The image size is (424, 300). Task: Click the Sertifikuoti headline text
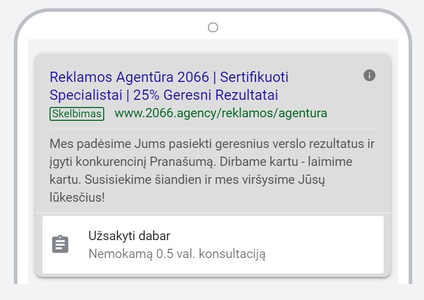click(x=254, y=77)
